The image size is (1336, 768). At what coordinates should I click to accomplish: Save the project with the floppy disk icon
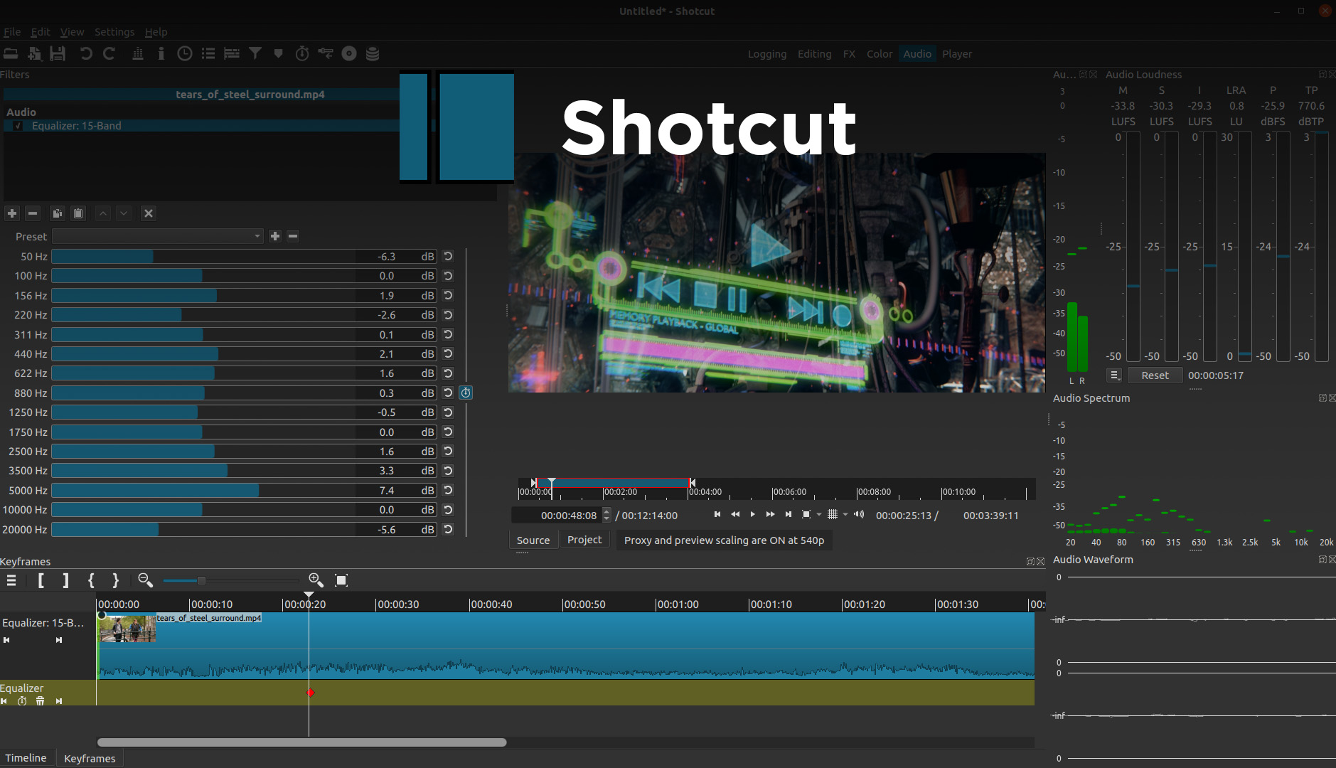pyautogui.click(x=58, y=53)
